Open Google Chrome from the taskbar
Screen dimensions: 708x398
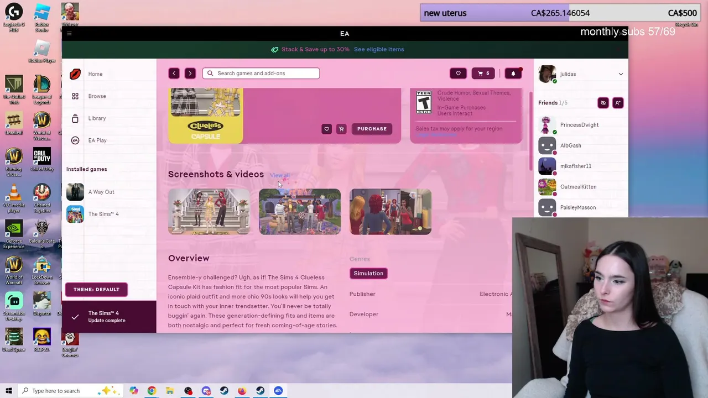point(152,391)
